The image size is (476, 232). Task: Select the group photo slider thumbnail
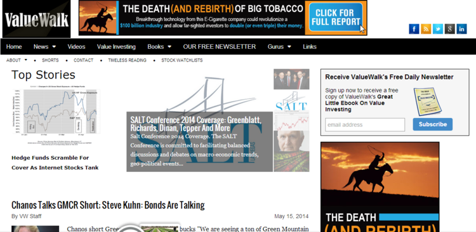(x=291, y=79)
